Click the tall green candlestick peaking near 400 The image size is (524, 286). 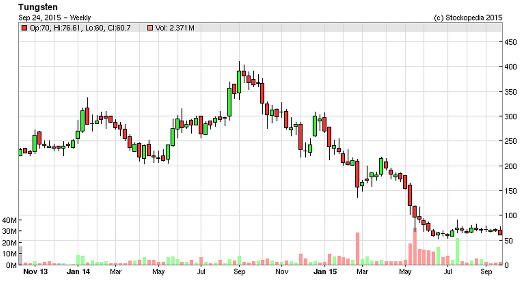tap(239, 80)
